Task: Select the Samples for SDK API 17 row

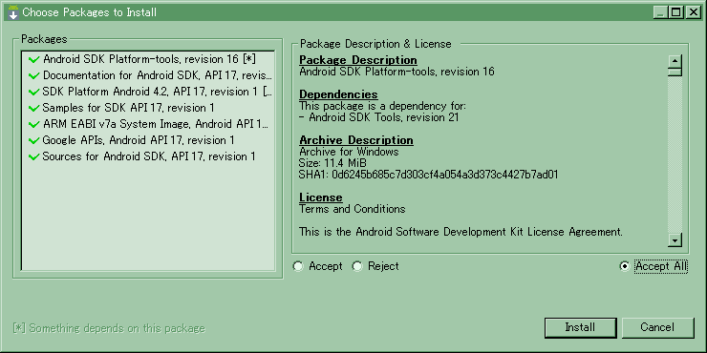Action: pyautogui.click(x=148, y=108)
